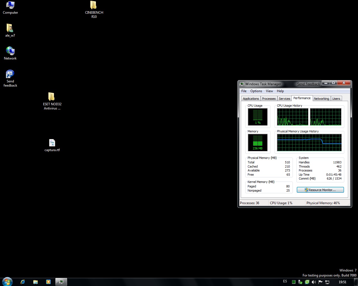Image resolution: width=358 pixels, height=286 pixels.
Task: Click the Cached memory value 210
Action: 288,166
